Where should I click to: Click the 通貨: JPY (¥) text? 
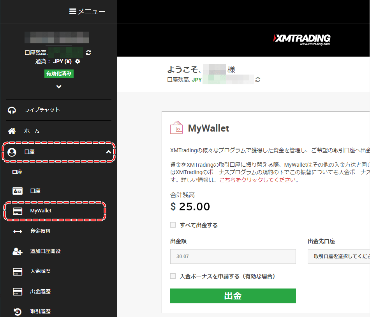[53, 62]
